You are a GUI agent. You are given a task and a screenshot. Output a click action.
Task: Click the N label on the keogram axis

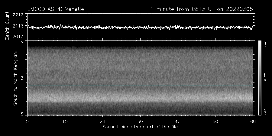point(22,42)
